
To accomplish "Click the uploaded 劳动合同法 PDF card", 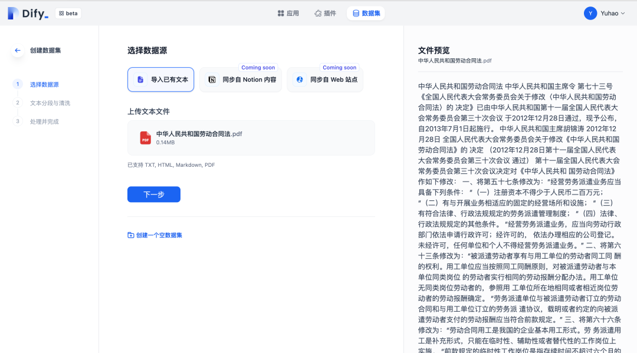I will point(251,138).
